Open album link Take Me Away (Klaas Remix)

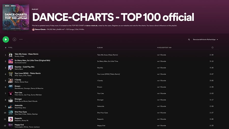pos(107,55)
